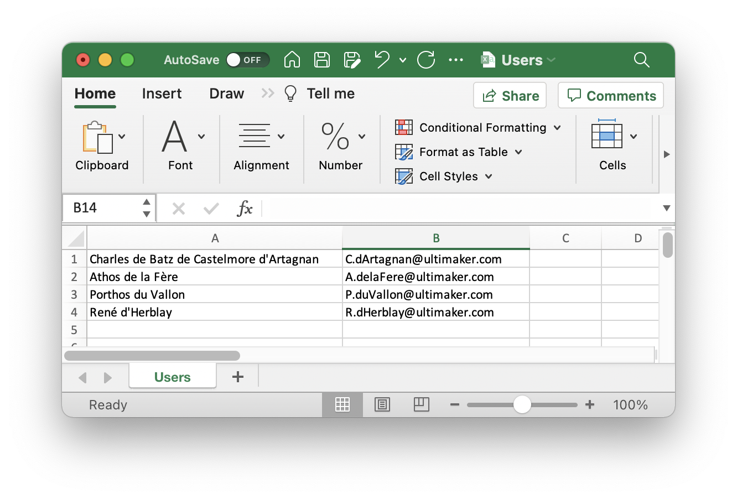
Task: Enable Normal view in status bar
Action: pos(342,404)
